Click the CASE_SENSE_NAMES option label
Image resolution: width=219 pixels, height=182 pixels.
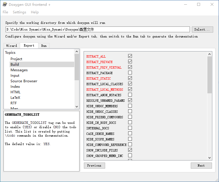click(100, 134)
